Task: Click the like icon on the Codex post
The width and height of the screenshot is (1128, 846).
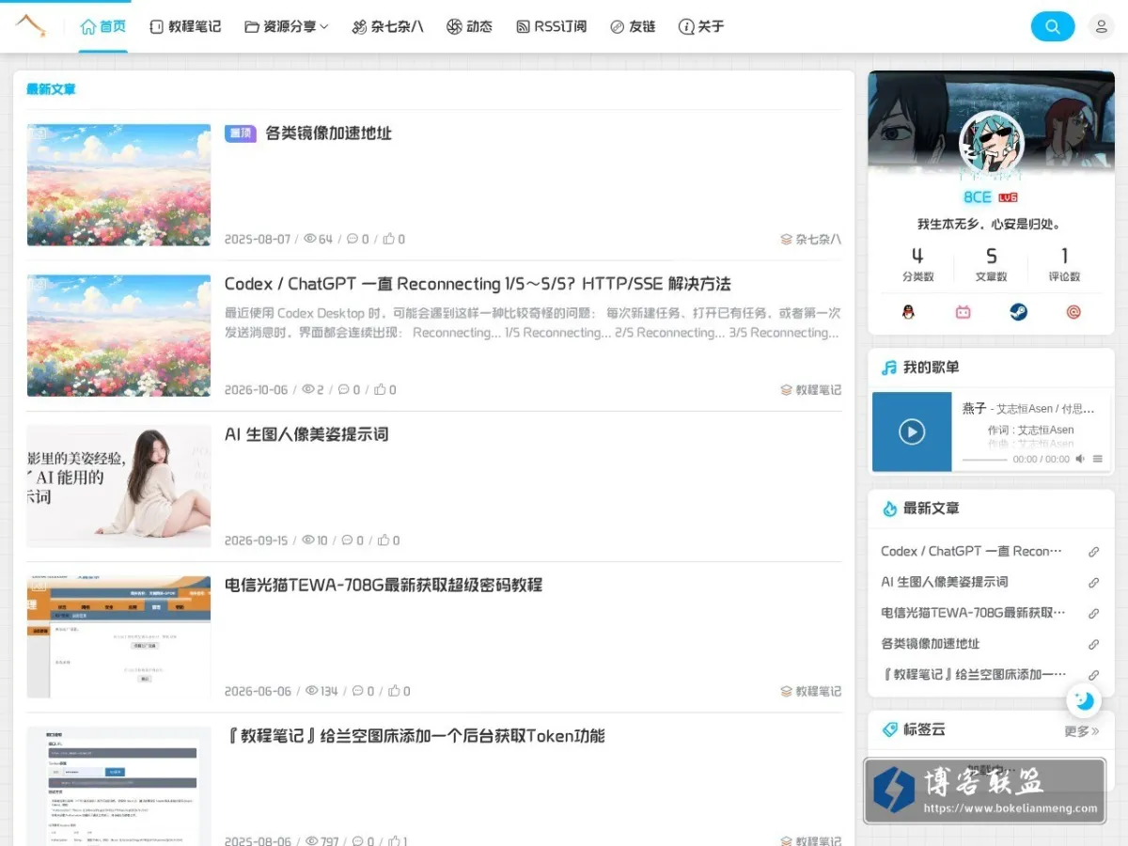Action: coord(380,389)
